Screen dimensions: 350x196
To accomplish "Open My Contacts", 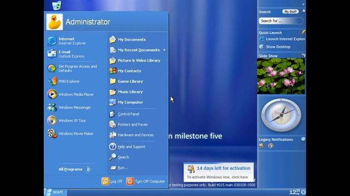I will 125,71.
